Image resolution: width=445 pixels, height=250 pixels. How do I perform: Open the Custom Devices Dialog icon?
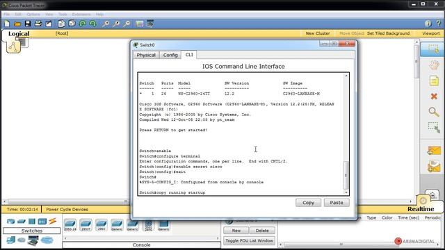click(150, 24)
